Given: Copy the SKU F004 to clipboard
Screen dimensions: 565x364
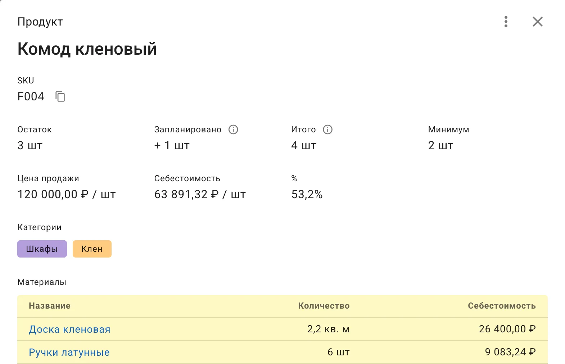Looking at the screenshot, I should point(60,96).
